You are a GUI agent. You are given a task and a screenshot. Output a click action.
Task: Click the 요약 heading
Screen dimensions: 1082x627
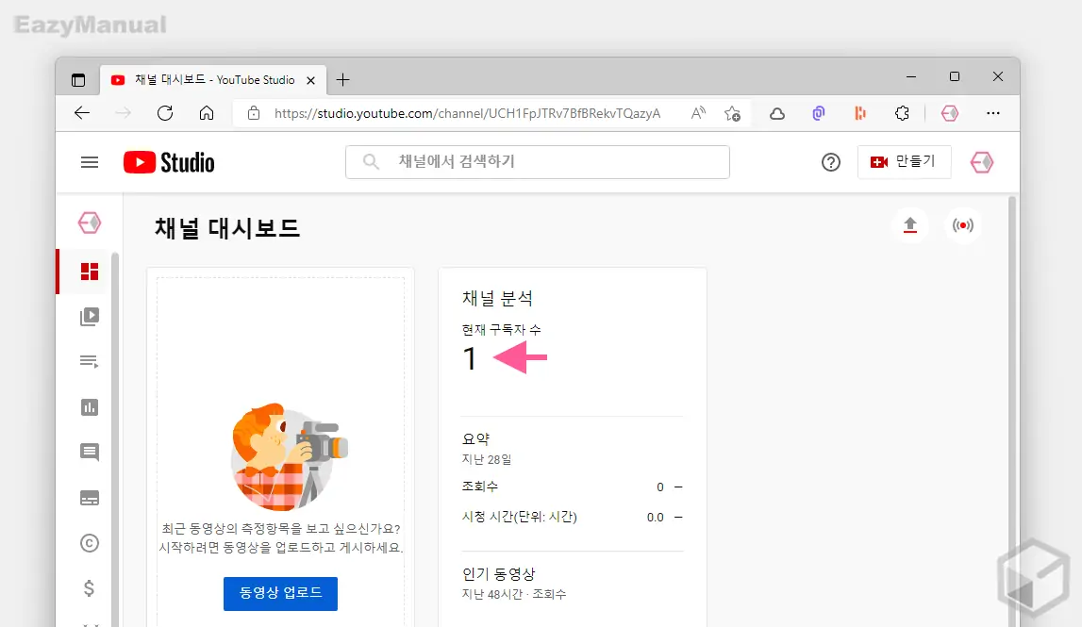[x=475, y=438]
